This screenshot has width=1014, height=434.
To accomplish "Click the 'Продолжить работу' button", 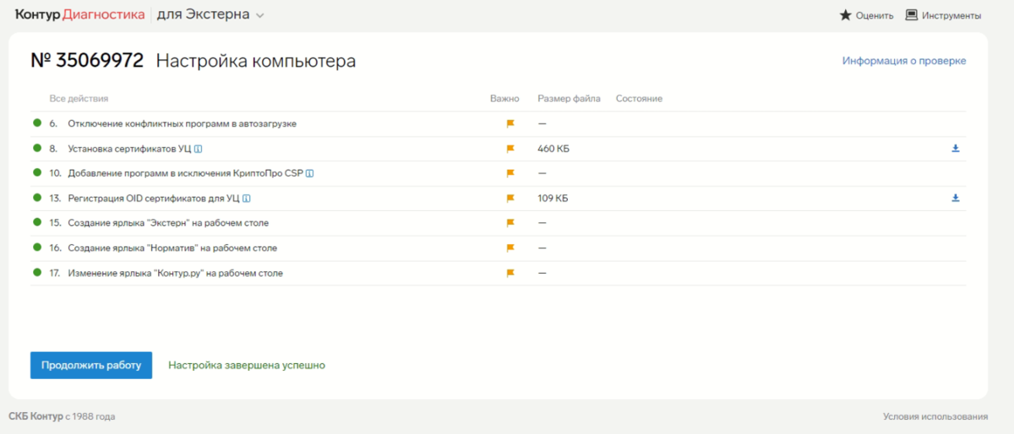I will click(91, 365).
